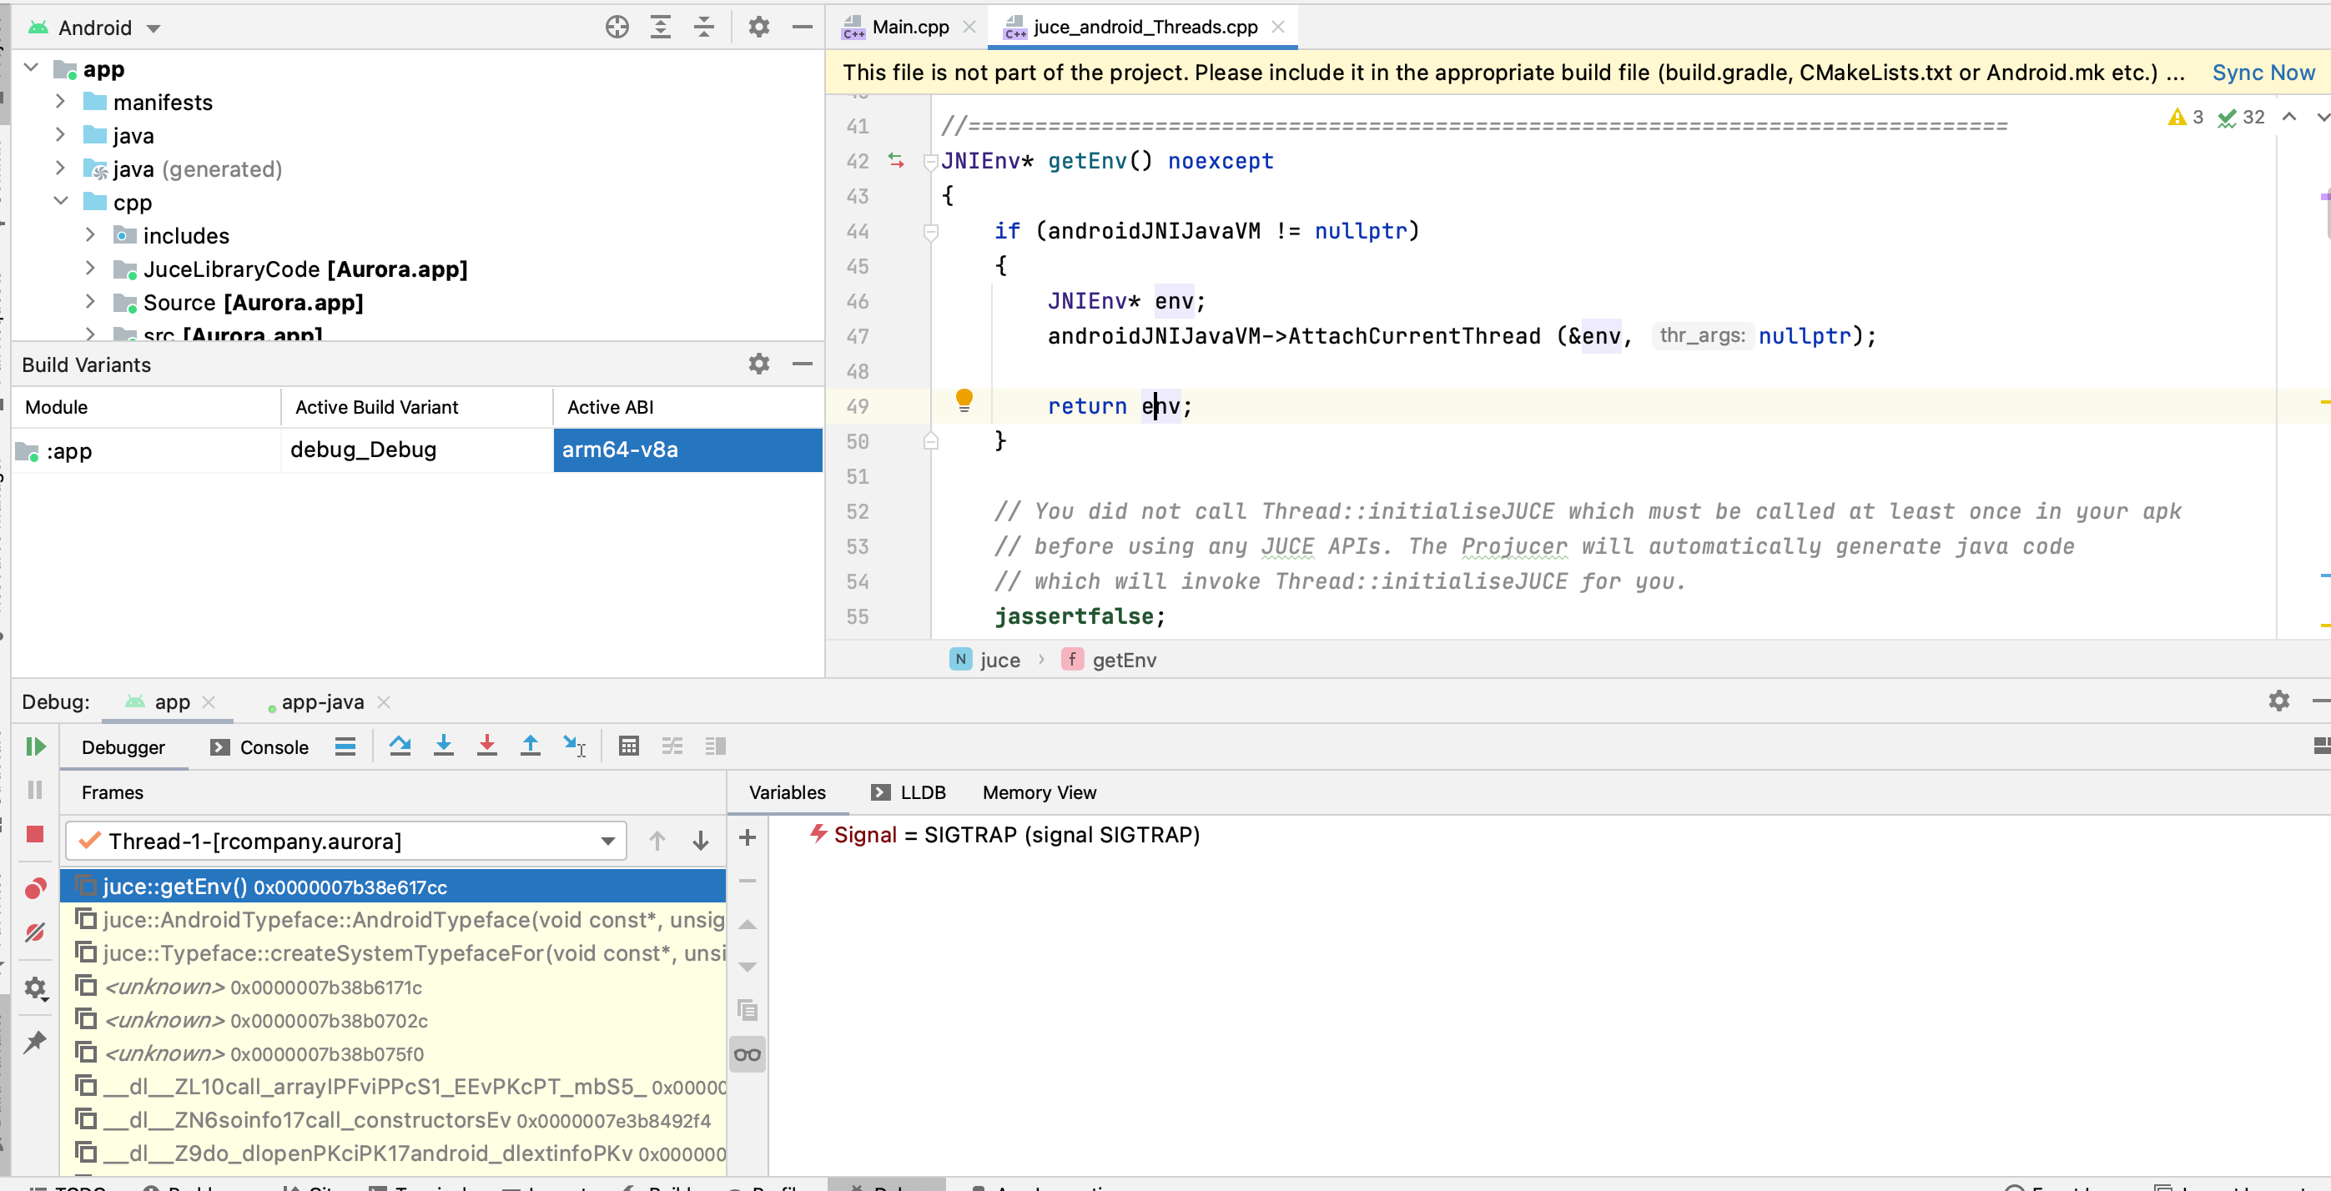The image size is (2331, 1191).
Task: Click the Sync Now link
Action: click(2263, 73)
